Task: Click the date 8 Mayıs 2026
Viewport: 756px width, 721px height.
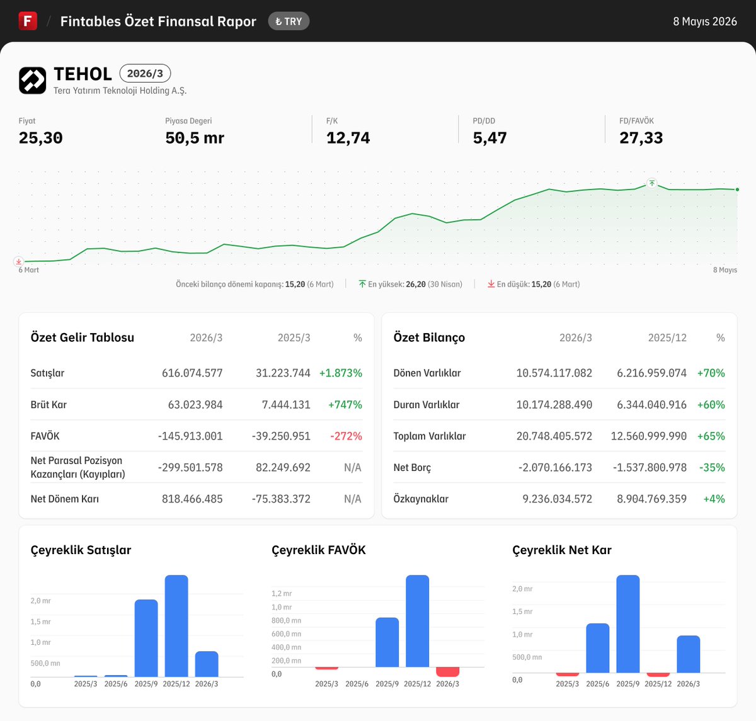Action: click(705, 21)
